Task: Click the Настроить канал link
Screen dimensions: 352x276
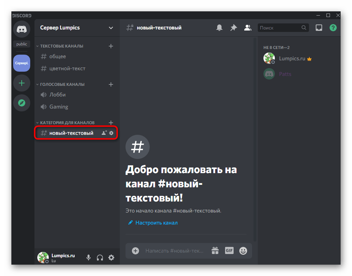Action: (156, 223)
